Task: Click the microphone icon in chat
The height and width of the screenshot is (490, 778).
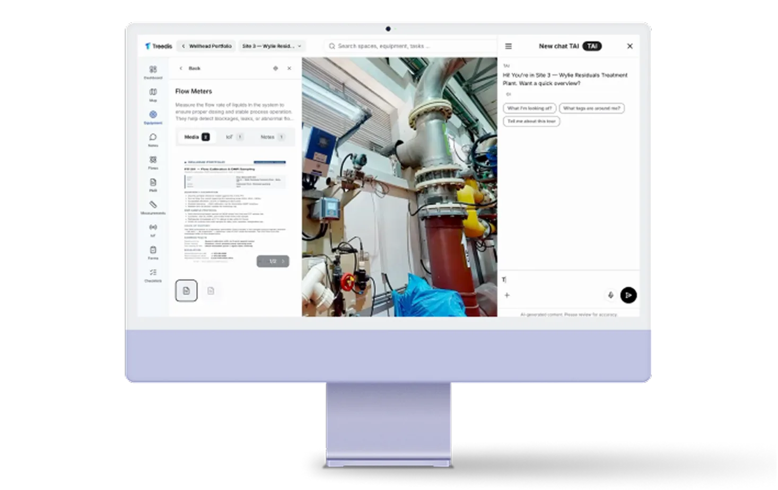Action: point(610,295)
